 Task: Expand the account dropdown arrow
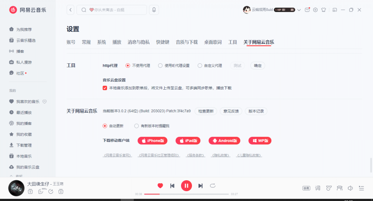tap(299, 10)
